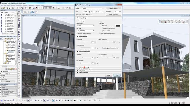
Task: Click the Save floppy disk icon
Action: 7,8
